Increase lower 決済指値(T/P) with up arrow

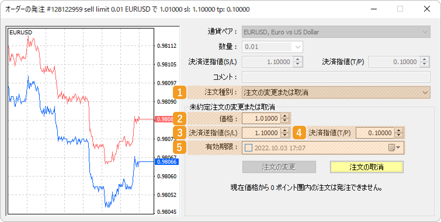click(399, 131)
